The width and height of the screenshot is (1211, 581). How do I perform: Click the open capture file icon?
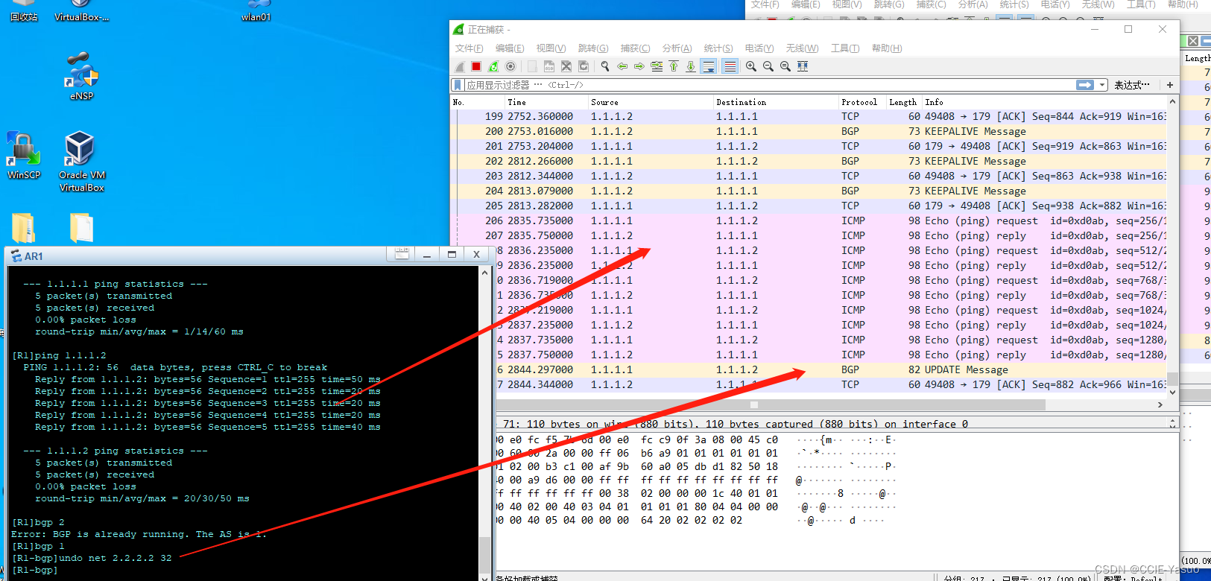(x=532, y=66)
